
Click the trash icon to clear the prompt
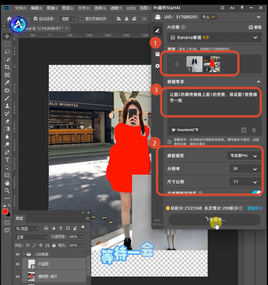point(254,130)
